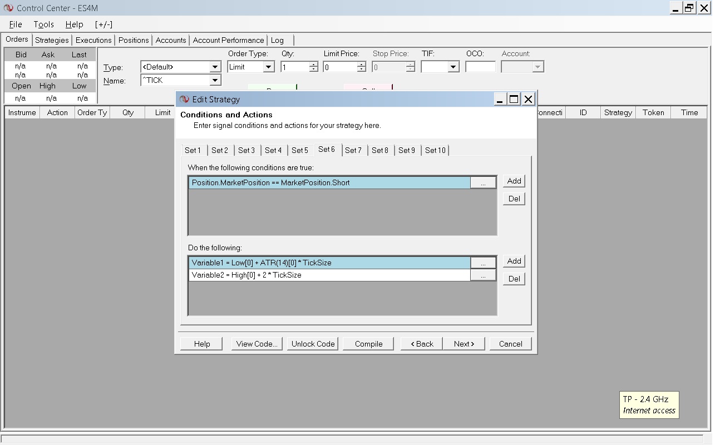Select the Orders tab
The height and width of the screenshot is (445, 720).
click(17, 39)
